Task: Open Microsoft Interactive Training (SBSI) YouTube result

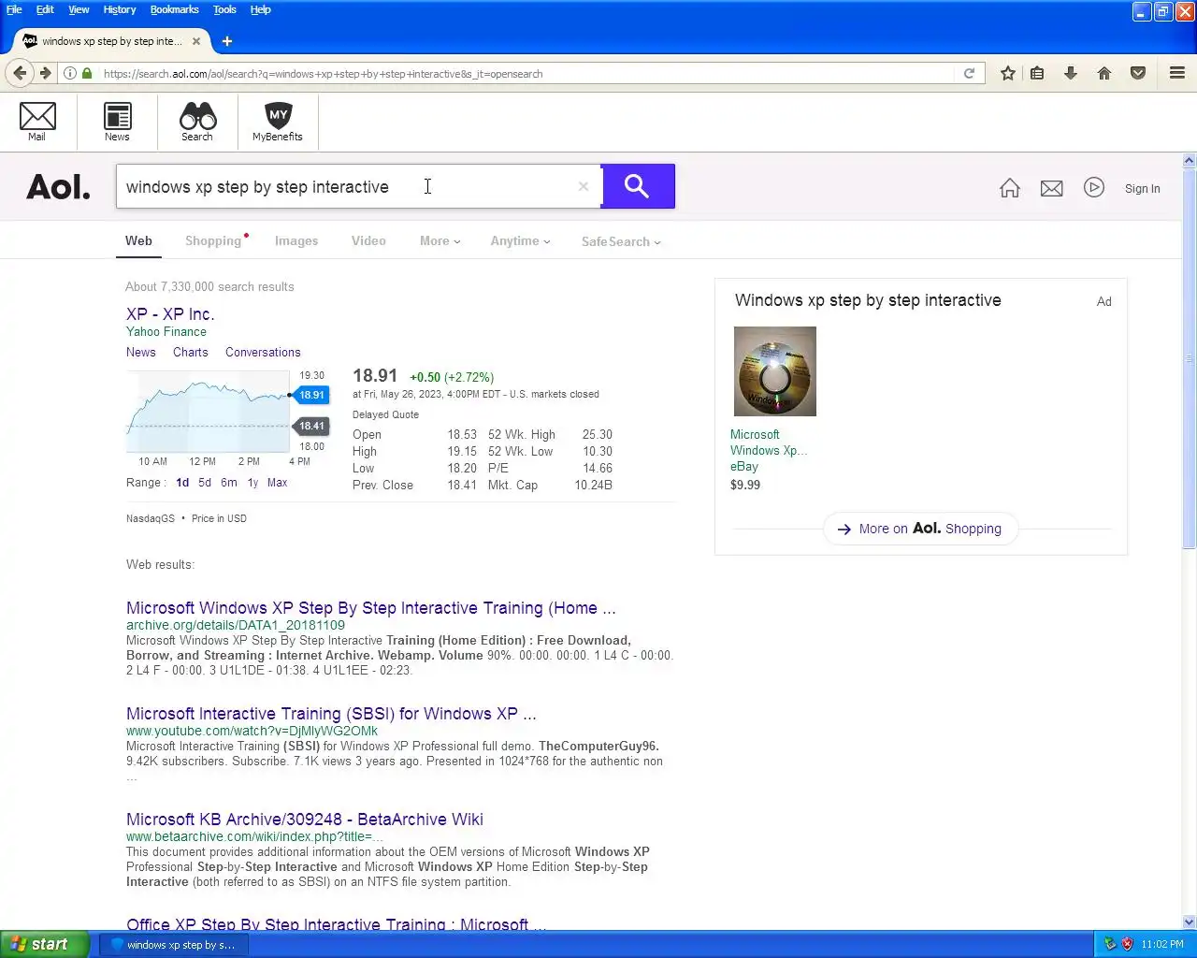Action: (331, 714)
